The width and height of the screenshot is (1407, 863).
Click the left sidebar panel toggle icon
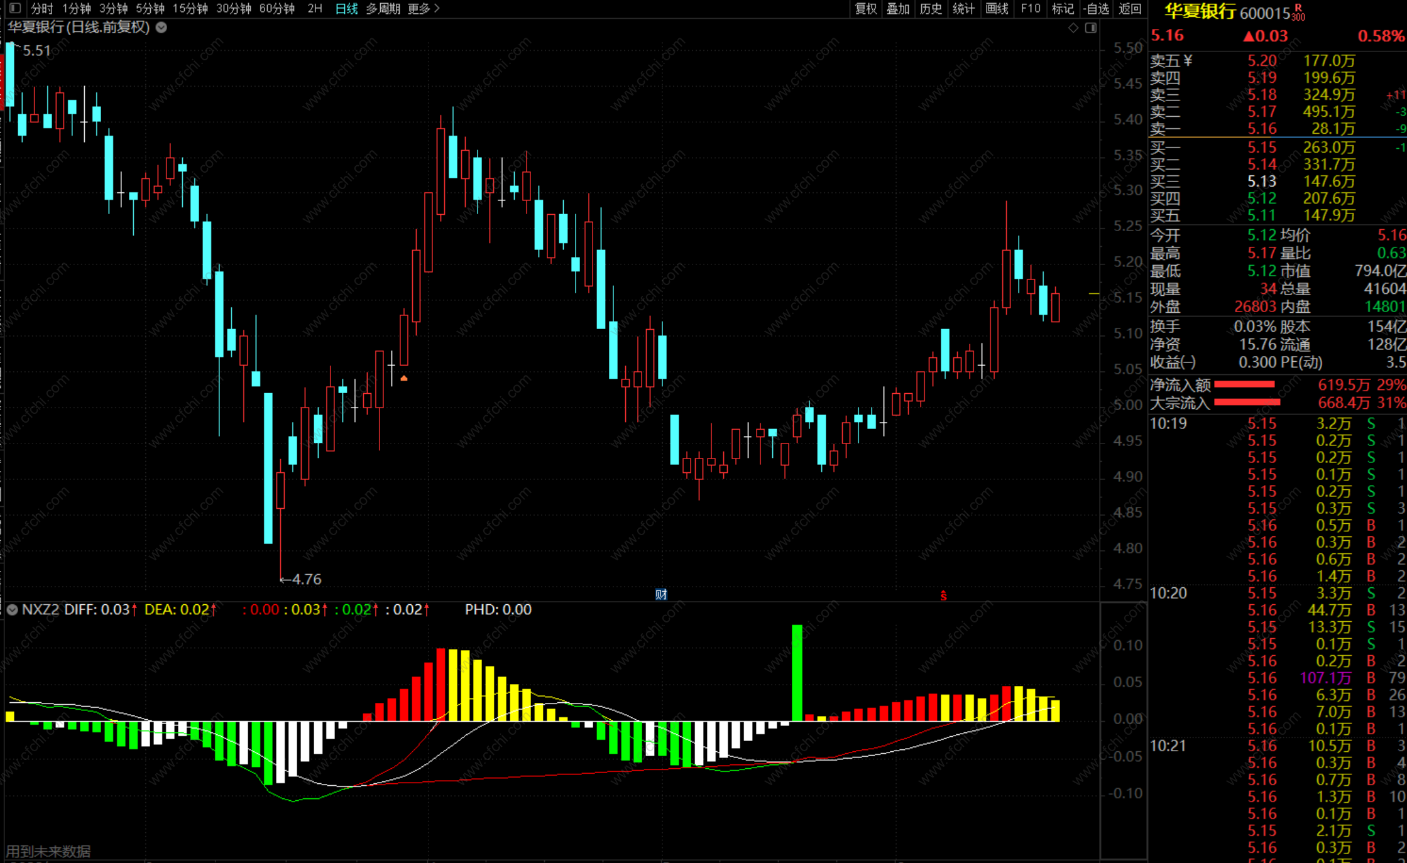[x=16, y=8]
